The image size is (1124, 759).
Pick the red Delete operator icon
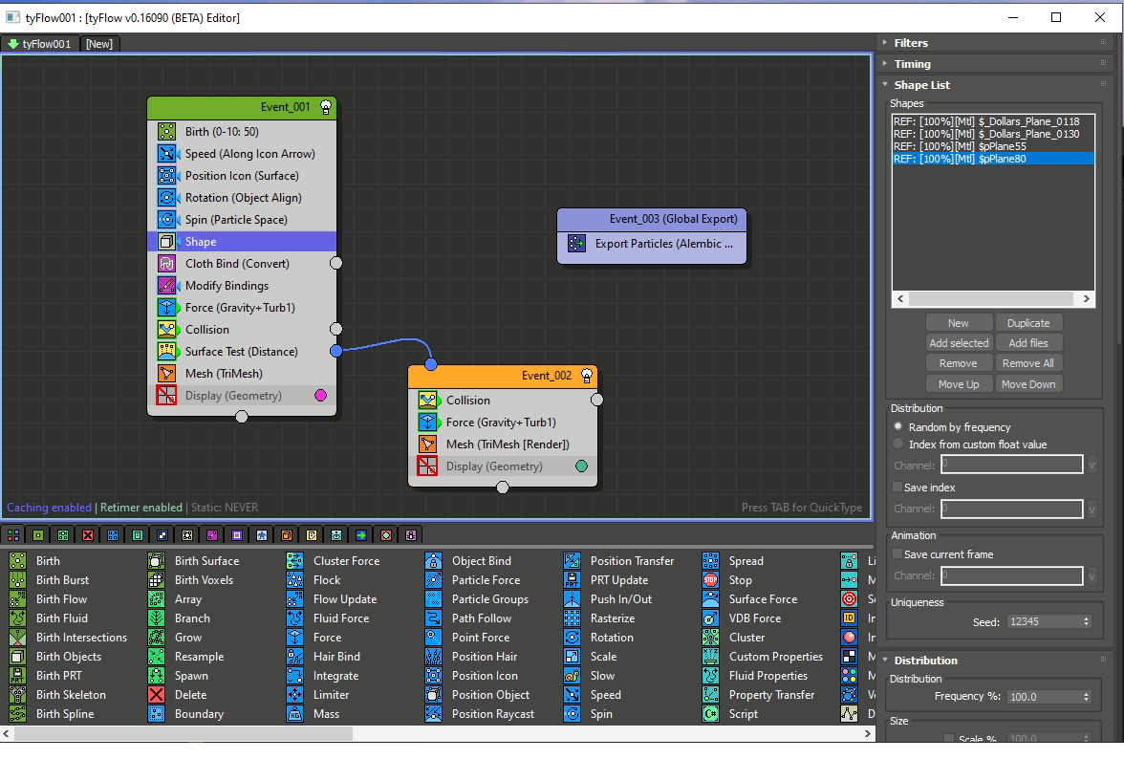(157, 695)
